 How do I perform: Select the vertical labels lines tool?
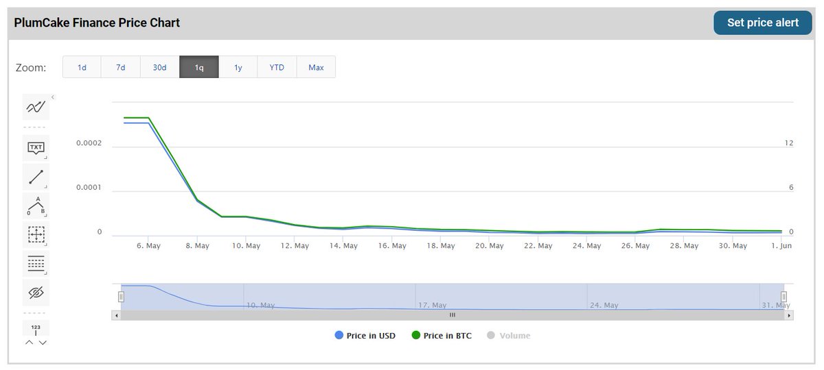(36, 263)
